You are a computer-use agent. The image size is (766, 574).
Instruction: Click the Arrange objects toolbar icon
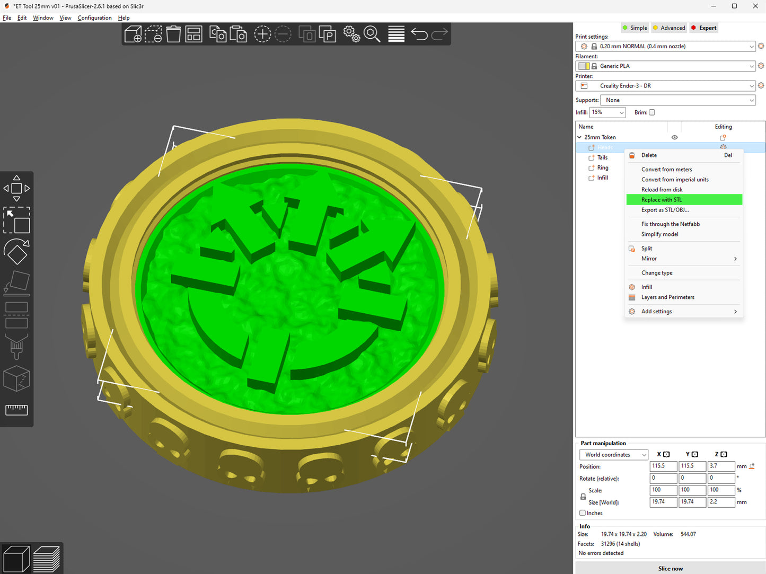click(x=193, y=34)
